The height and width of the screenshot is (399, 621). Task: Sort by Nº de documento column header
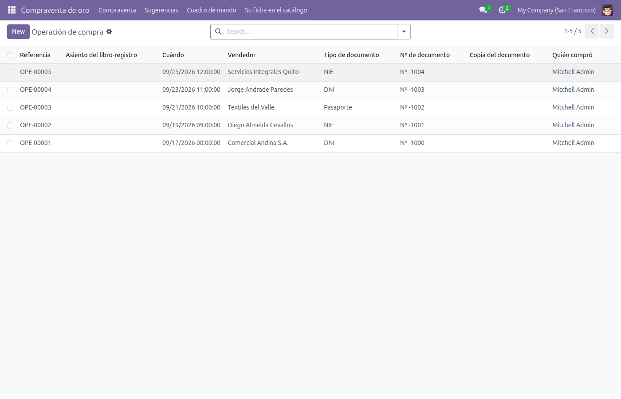point(425,55)
